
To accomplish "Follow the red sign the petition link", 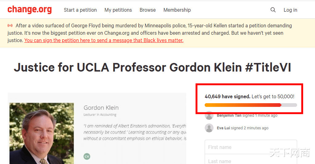I will tap(104, 40).
